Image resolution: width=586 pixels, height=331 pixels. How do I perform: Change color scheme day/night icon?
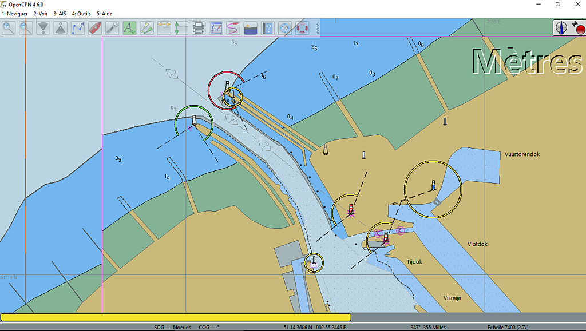tap(250, 28)
